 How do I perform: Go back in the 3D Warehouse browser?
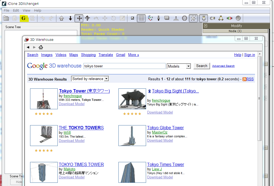click(28, 47)
